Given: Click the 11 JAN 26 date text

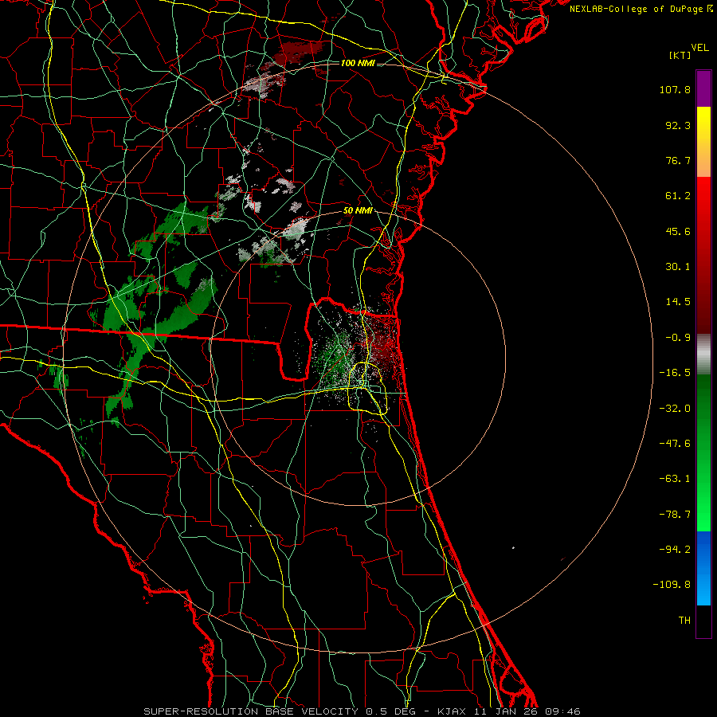Looking at the screenshot, I should (x=505, y=711).
